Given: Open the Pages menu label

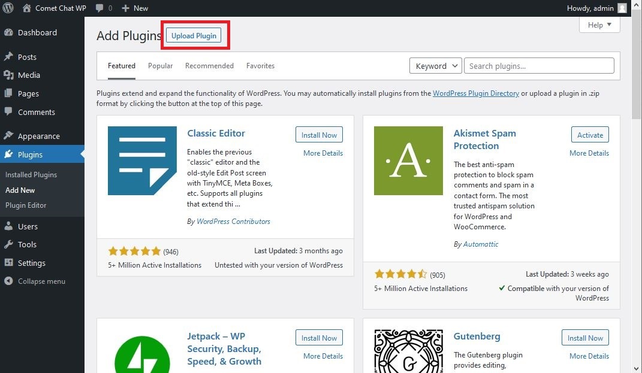Looking at the screenshot, I should click(x=28, y=93).
